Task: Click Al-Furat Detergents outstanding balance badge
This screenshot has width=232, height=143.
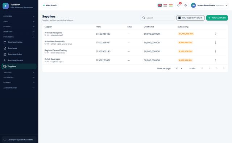Action: [186, 34]
